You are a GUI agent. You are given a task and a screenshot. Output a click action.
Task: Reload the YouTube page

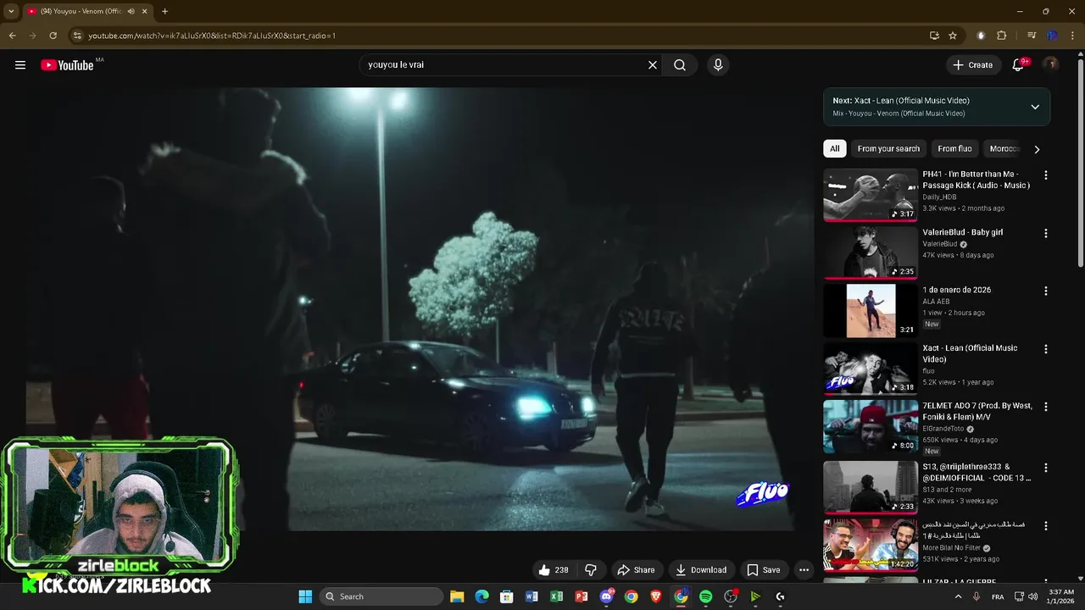click(x=53, y=36)
